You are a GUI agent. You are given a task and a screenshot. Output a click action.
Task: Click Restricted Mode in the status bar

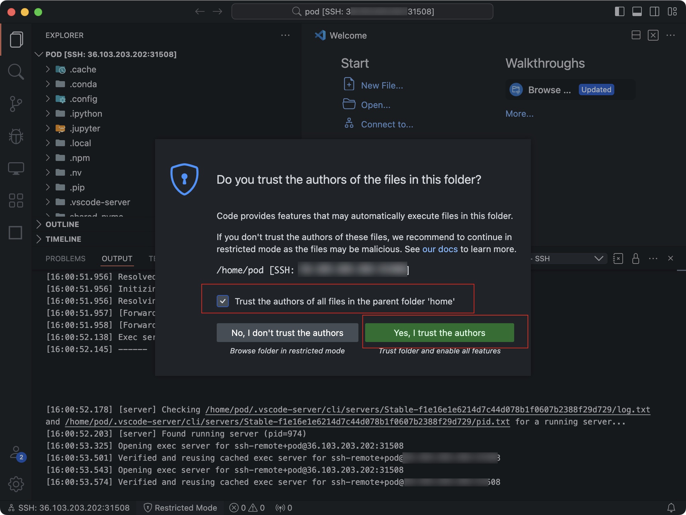[180, 508]
